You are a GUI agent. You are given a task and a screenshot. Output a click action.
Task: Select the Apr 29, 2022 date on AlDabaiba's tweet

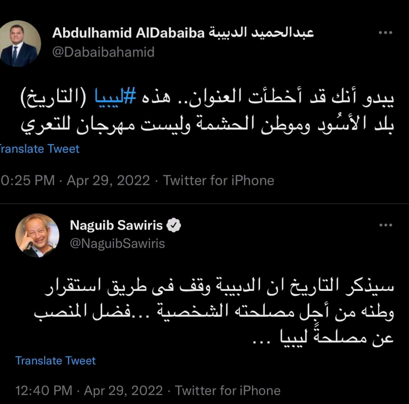coord(108,181)
